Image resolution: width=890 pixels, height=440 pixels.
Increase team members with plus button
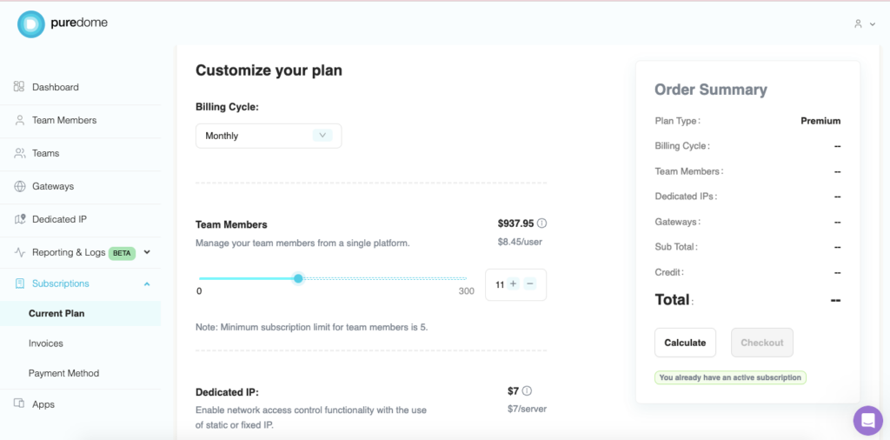tap(513, 284)
